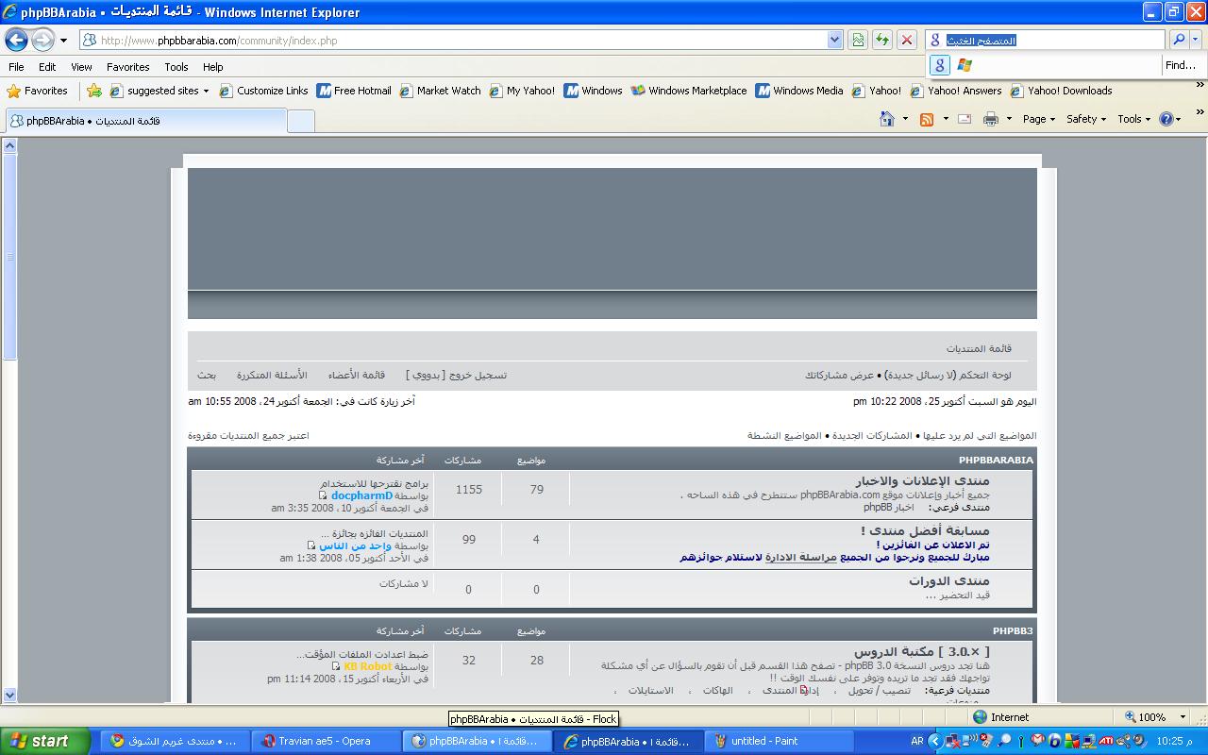
Task: Click the Compatibility View icon
Action: 857,40
